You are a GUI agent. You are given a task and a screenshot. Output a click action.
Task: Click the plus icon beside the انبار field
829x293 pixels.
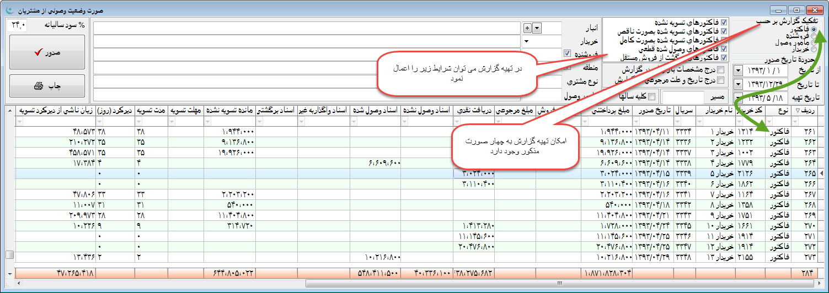pyautogui.click(x=527, y=28)
